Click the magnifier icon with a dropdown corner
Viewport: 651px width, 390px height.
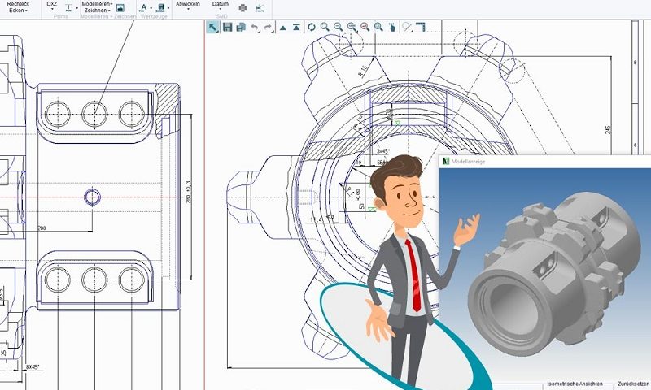[x=352, y=28]
